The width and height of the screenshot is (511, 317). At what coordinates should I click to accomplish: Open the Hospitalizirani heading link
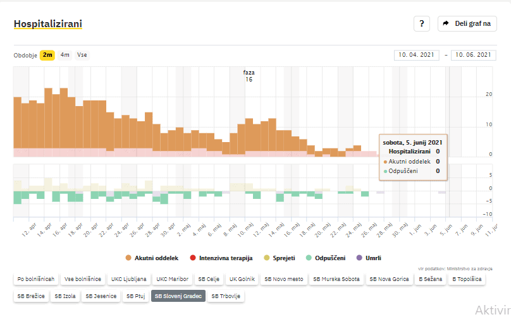(47, 24)
